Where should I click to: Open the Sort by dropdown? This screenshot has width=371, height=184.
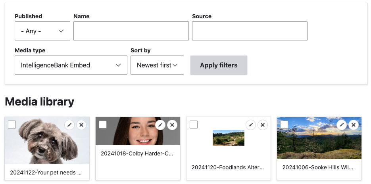coord(157,65)
